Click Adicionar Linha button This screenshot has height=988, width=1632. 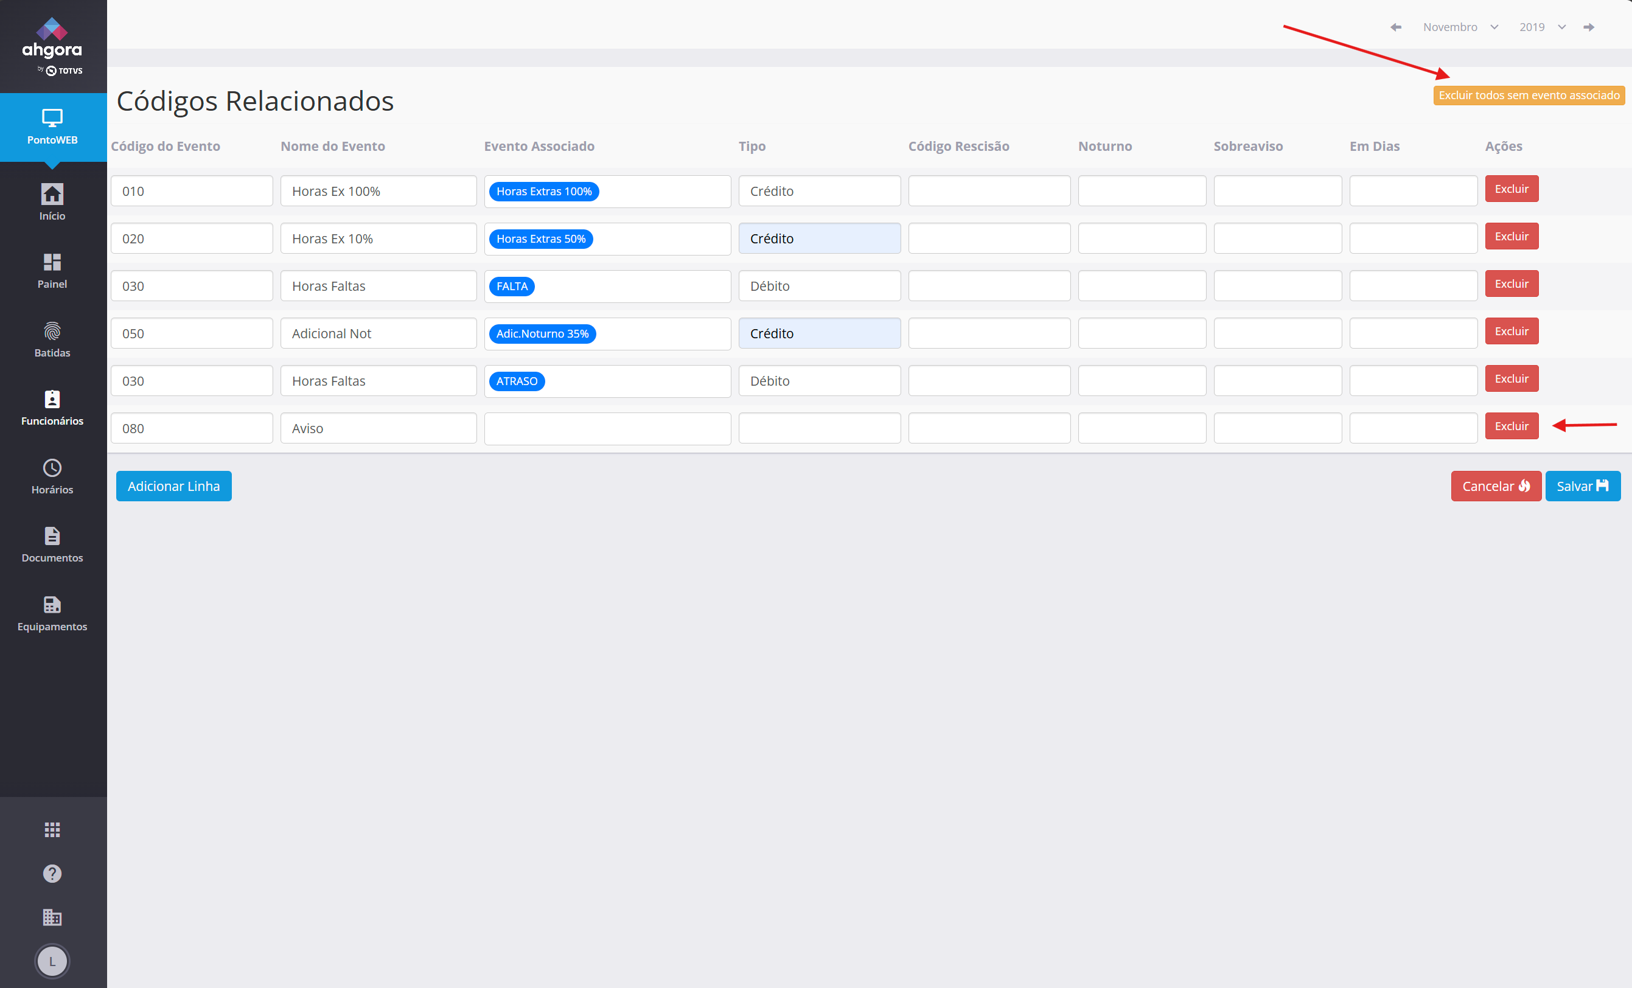(x=173, y=486)
